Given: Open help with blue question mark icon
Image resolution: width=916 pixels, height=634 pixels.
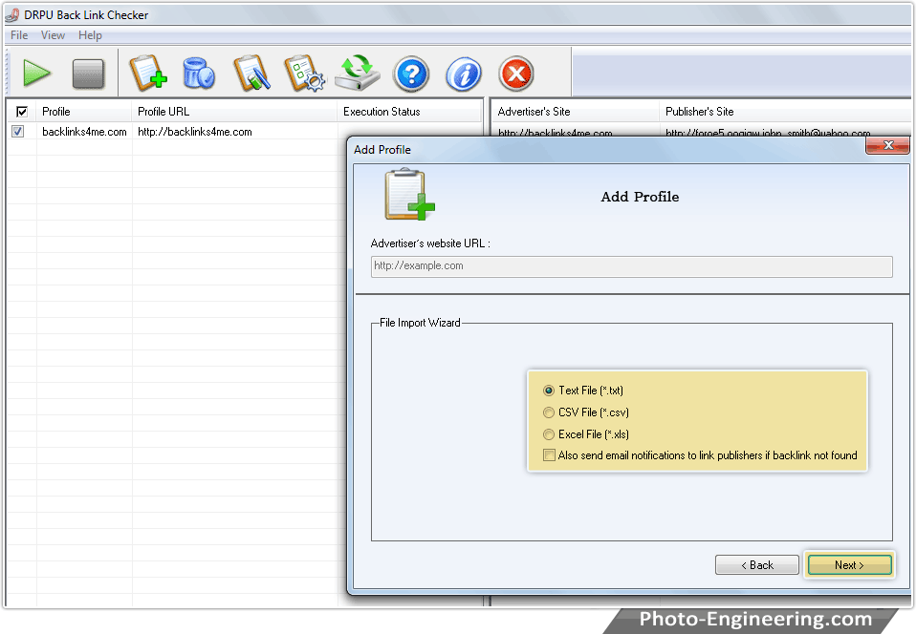Looking at the screenshot, I should click(x=411, y=74).
